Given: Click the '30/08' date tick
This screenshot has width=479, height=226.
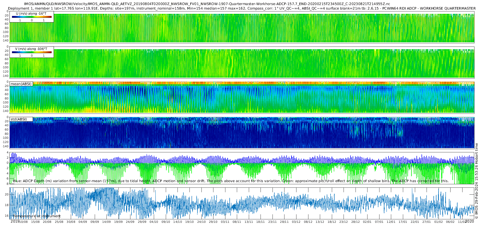Looking at the screenshot, I should tap(71, 222).
